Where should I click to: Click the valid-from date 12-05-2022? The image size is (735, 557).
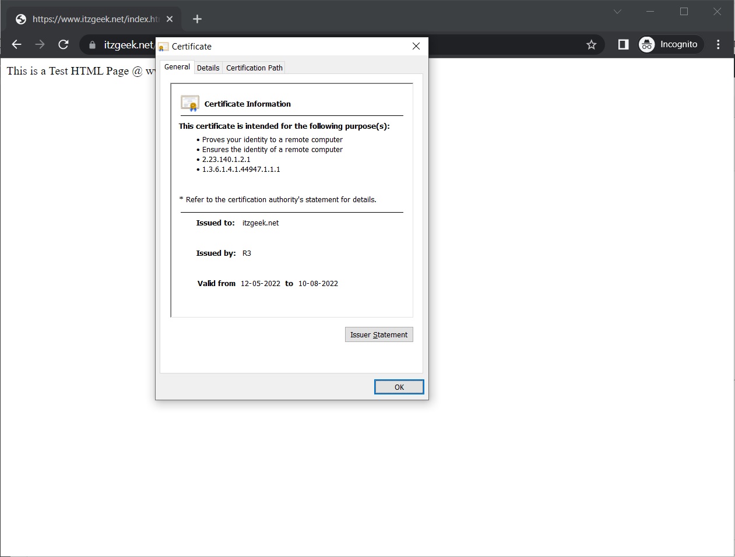click(x=261, y=284)
